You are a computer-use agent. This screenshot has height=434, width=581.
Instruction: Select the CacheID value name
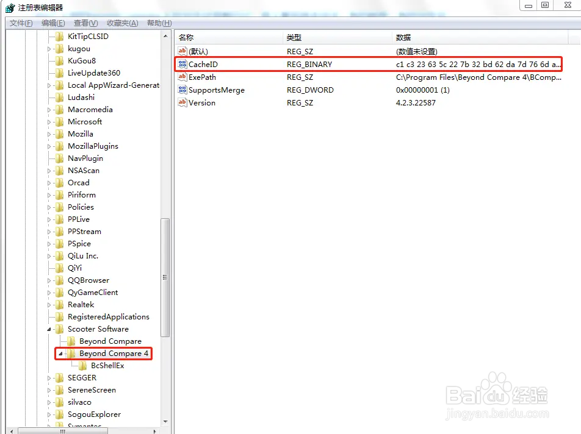pyautogui.click(x=203, y=65)
